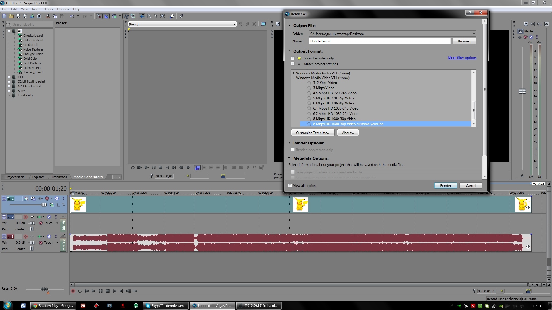Solo audio track 2
Viewport: 552px width, 310px height.
point(56,217)
